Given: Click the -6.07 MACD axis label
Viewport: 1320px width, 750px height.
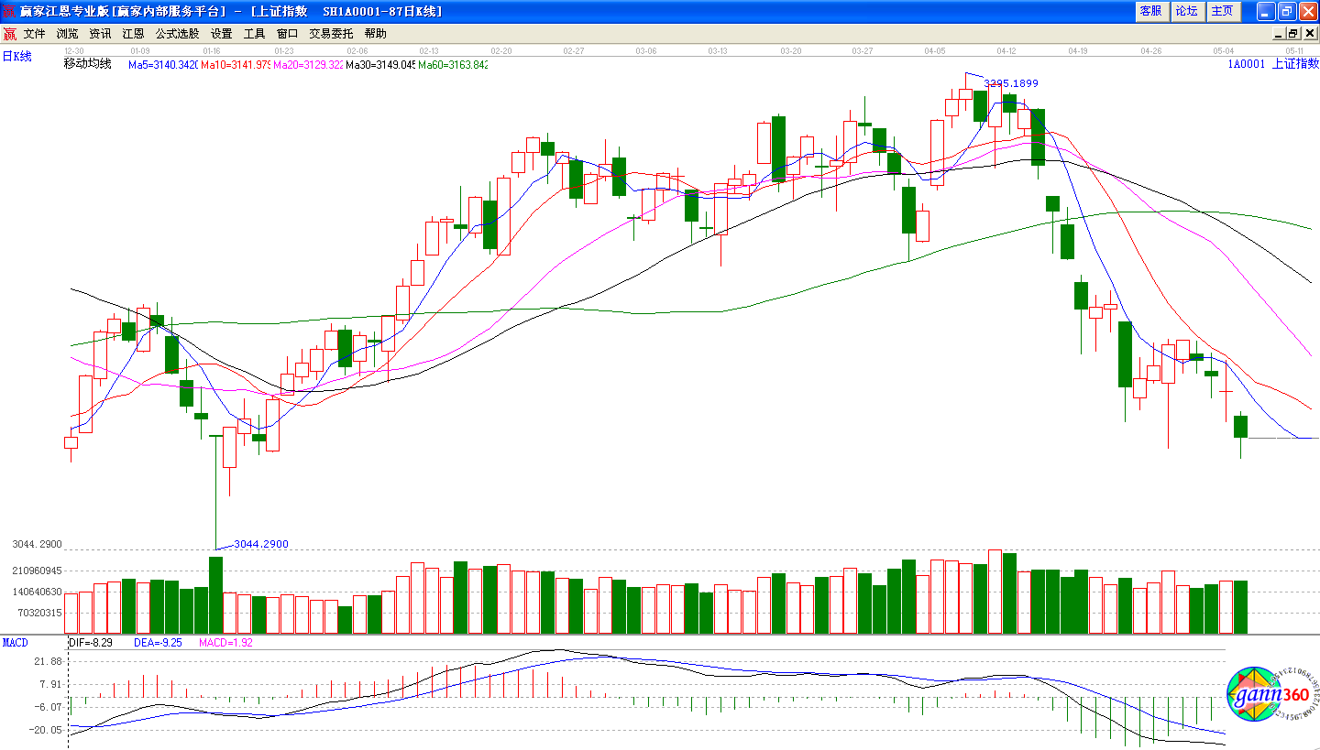Looking at the screenshot, I should pyautogui.click(x=48, y=707).
